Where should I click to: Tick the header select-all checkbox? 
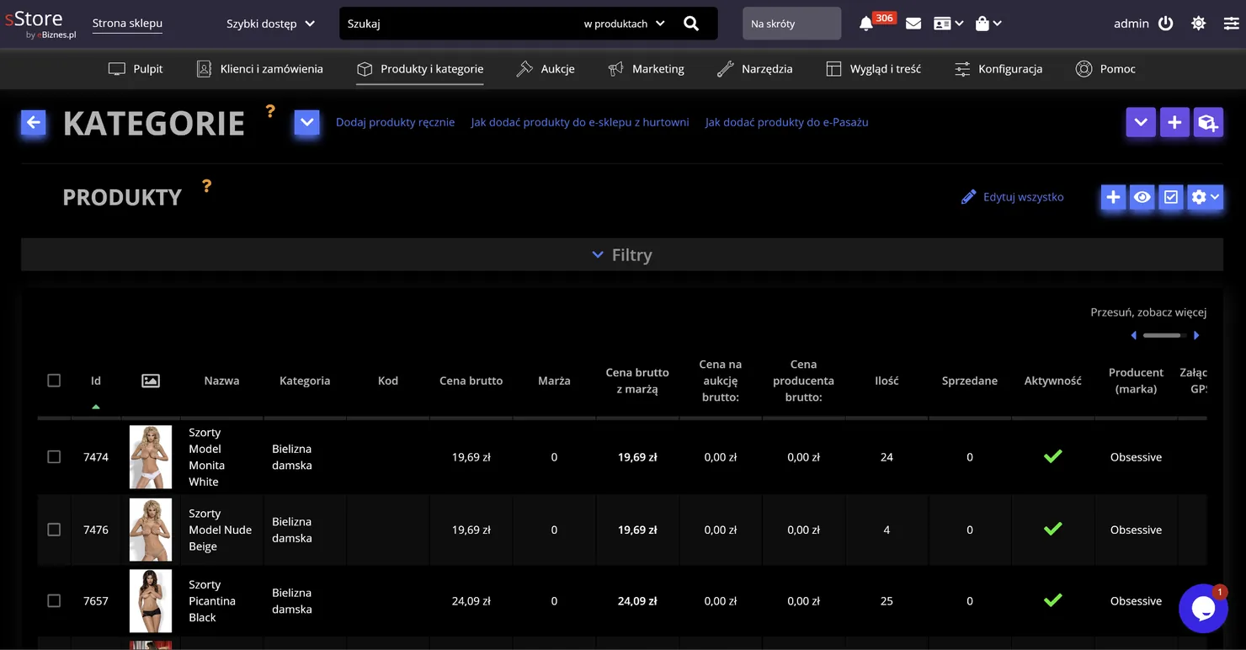coord(54,381)
